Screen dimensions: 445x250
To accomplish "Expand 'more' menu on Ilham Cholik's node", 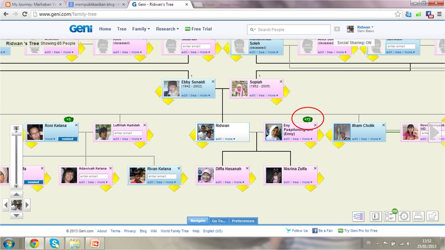I will [375, 139].
